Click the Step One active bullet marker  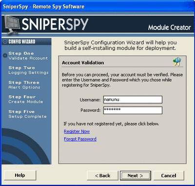coord(5,56)
